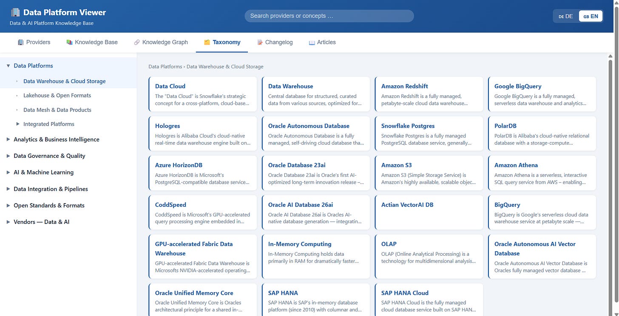The height and width of the screenshot is (316, 619).
Task: Open the CoddSpeed card
Action: click(x=203, y=213)
